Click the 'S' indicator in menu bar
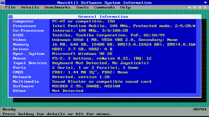Viewport: 209px width, 117px height. click(x=205, y=7)
